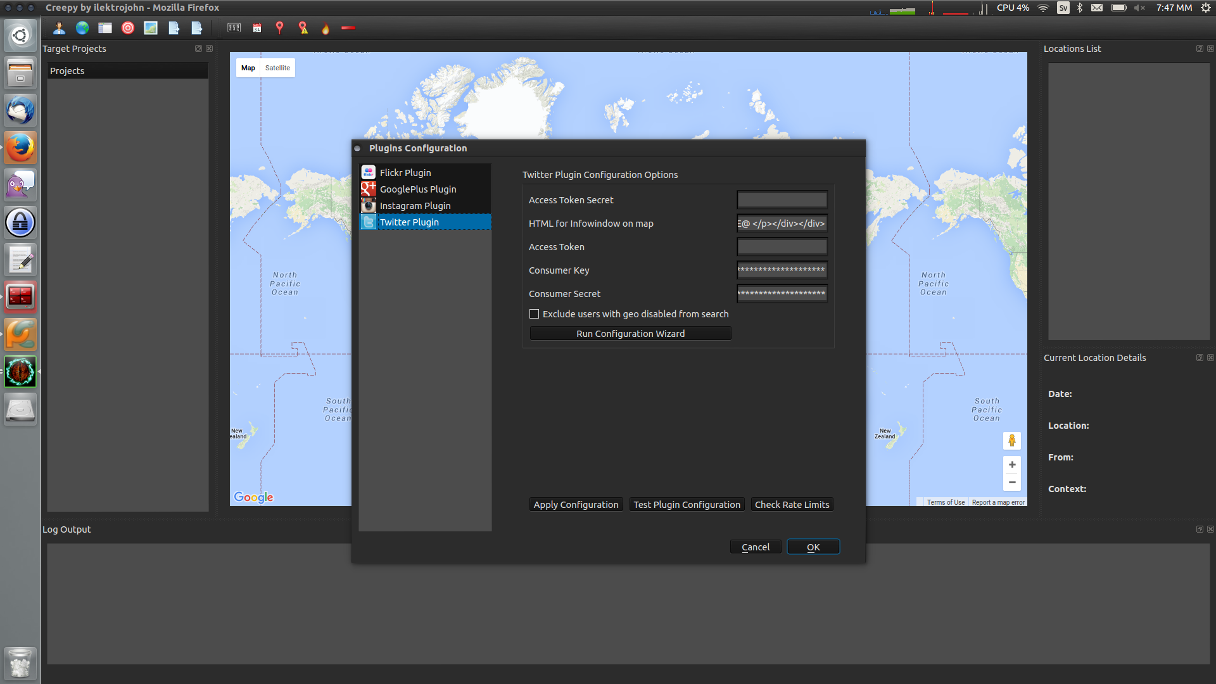Viewport: 1216px width, 684px height.
Task: Zoom out on the map with minus
Action: 1012,482
